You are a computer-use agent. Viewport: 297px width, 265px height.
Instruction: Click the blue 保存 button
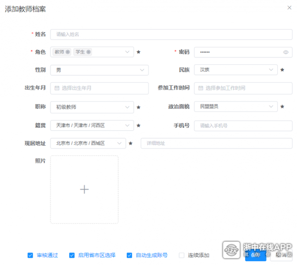click(x=255, y=255)
